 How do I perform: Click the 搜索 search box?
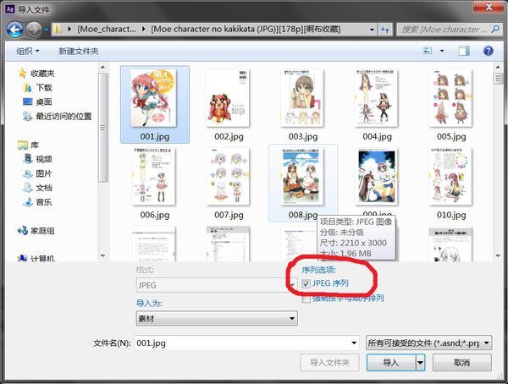coord(449,30)
